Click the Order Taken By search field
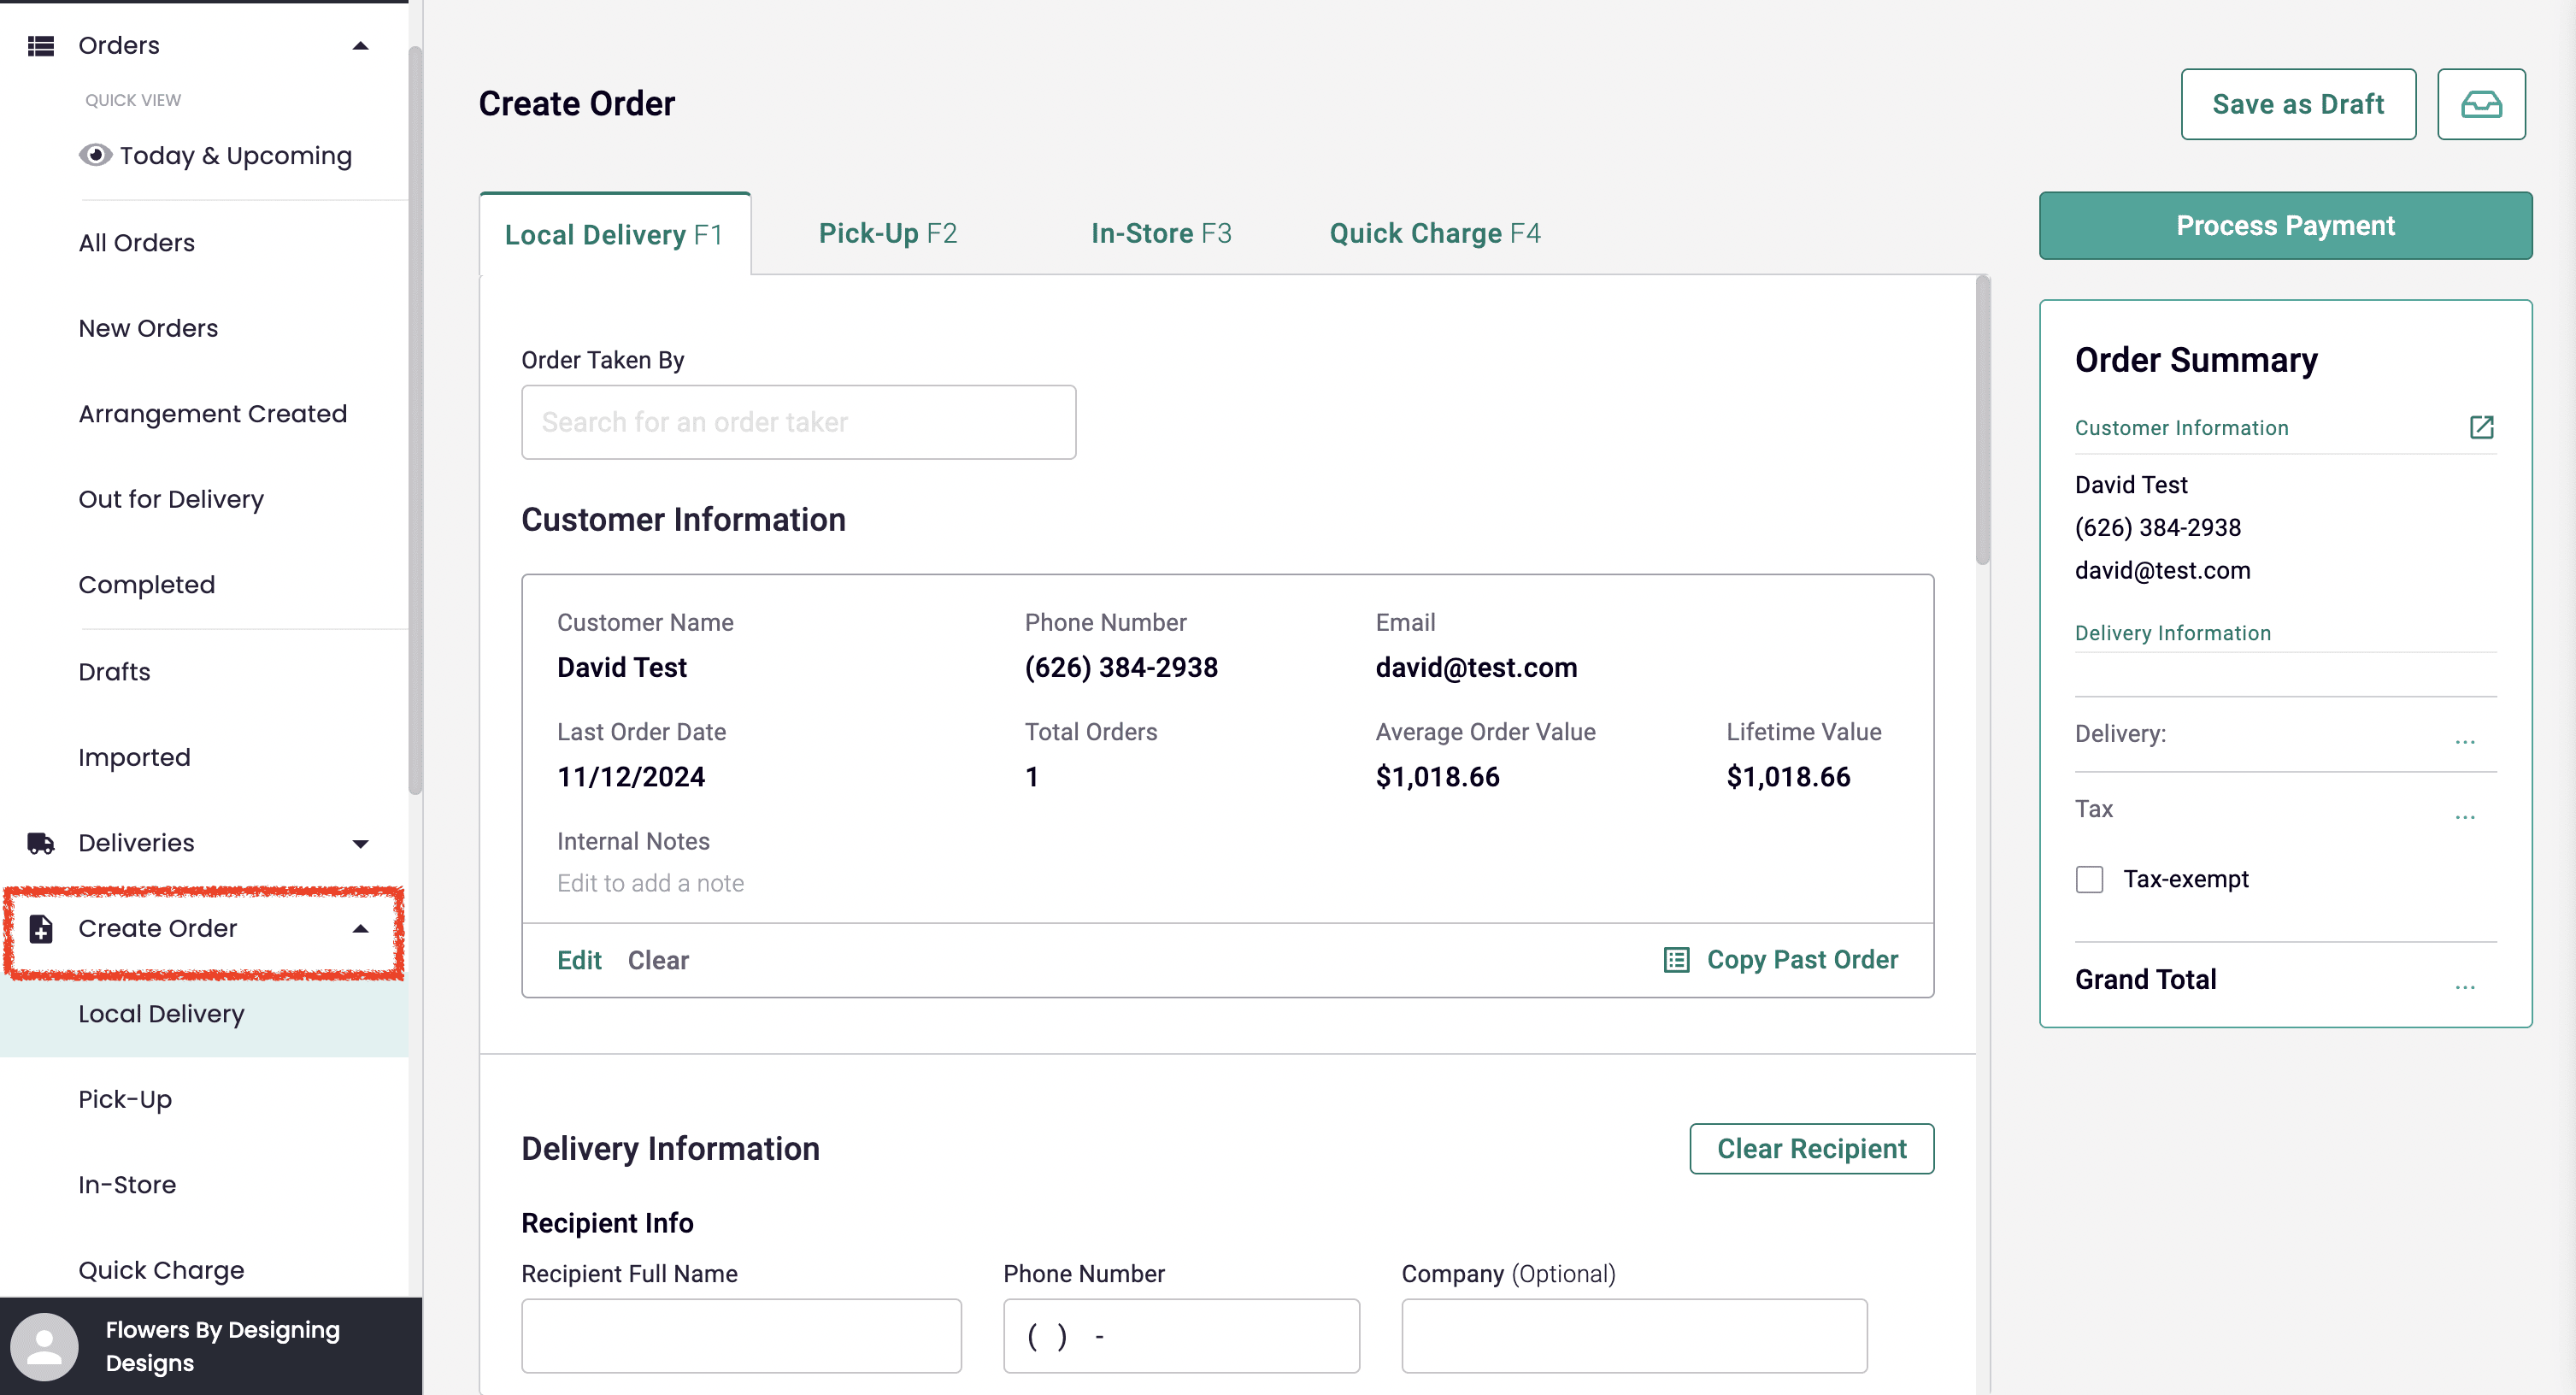Image resolution: width=2576 pixels, height=1395 pixels. click(798, 422)
